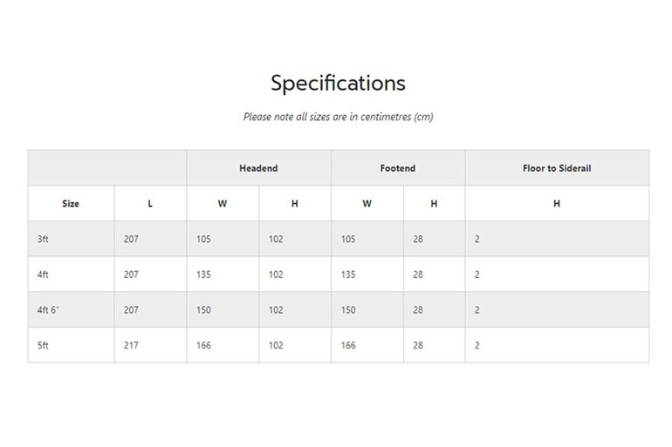Click the 217 length cell
This screenshot has height=447, width=672.
point(150,345)
